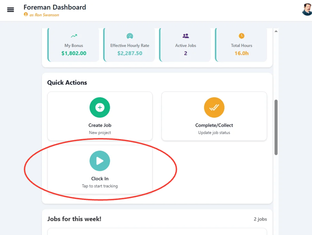This screenshot has height=235, width=312.
Task: Click the 'as Ron Swanson' label
Action: [44, 15]
